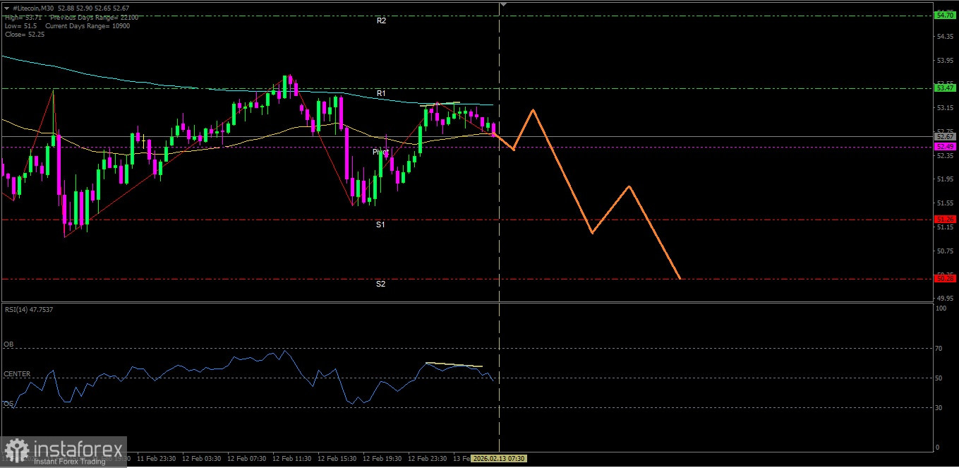
Task: Click the CENTER level label in RSI
Action: tap(17, 374)
